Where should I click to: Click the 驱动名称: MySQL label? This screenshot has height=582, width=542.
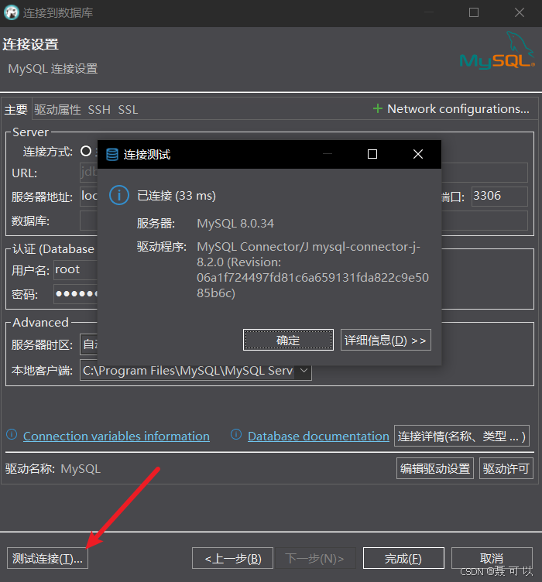(53, 468)
